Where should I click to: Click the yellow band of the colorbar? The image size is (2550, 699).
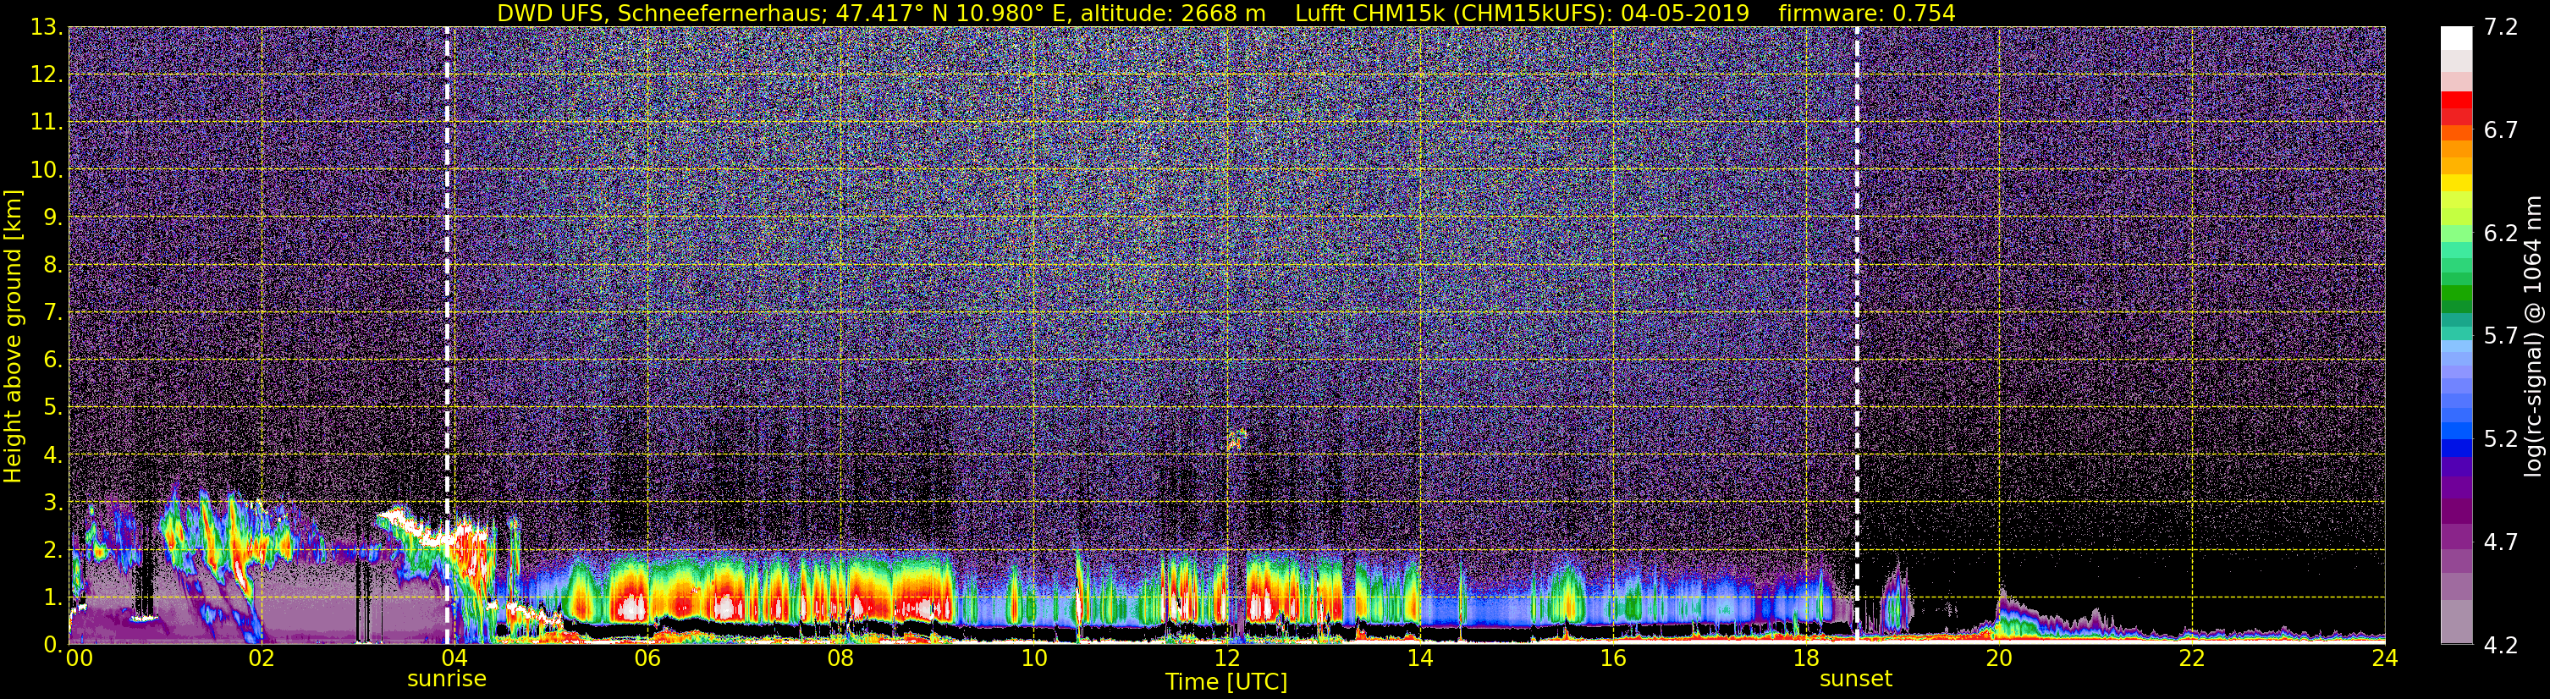coord(2456,183)
